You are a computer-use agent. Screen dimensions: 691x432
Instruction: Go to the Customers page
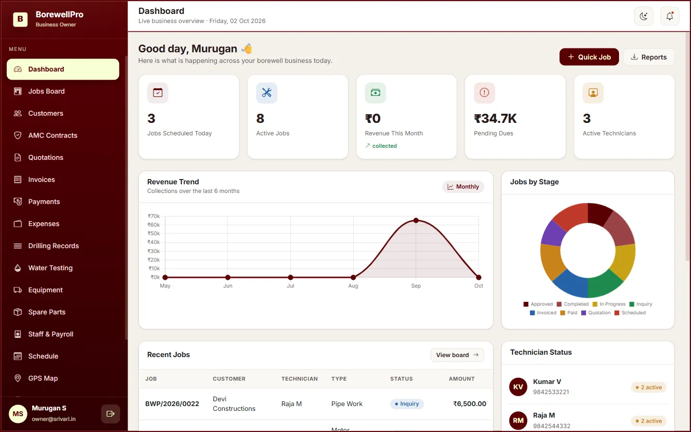(x=63, y=113)
